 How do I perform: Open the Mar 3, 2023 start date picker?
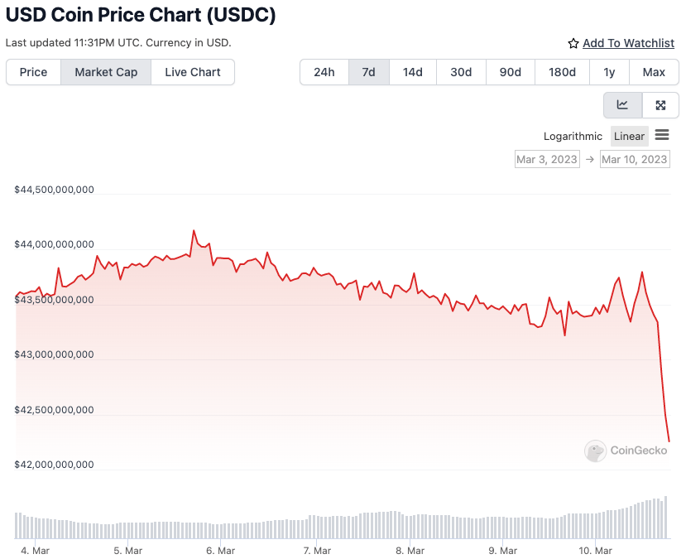tap(547, 159)
